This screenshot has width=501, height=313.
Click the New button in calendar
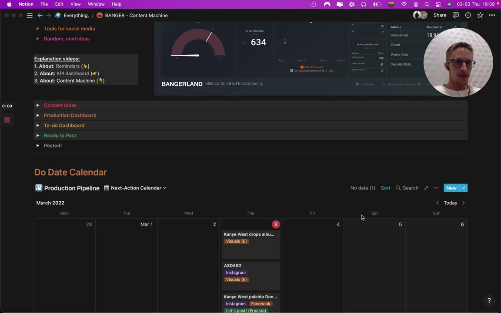click(x=451, y=188)
